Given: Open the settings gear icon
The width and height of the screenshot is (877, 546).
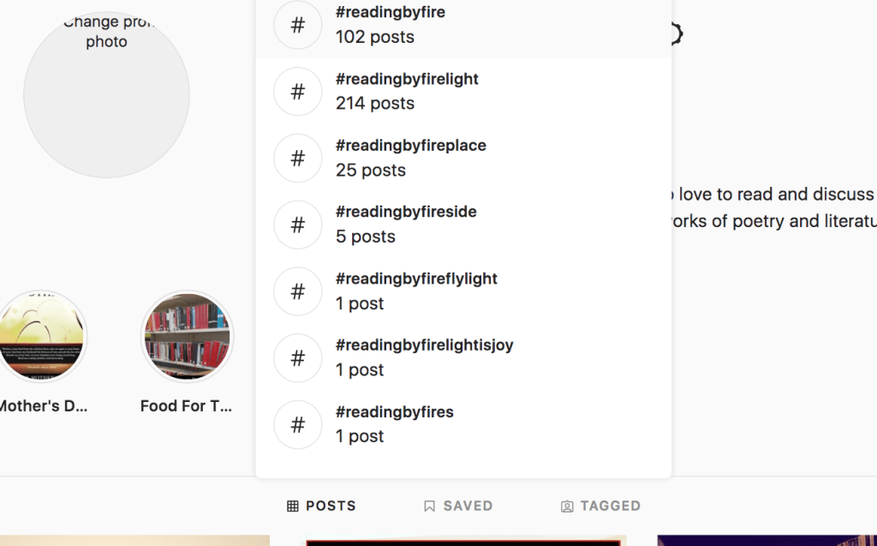Looking at the screenshot, I should (x=676, y=34).
